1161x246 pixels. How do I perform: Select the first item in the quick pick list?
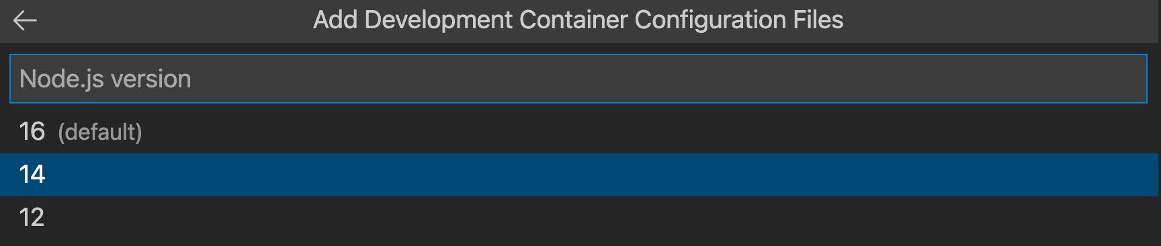pos(580,132)
